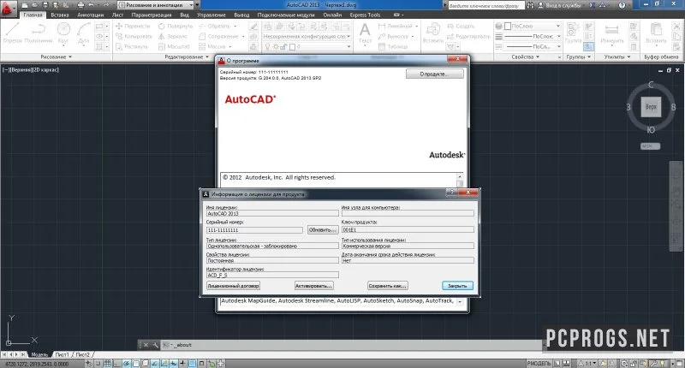Select the Отрезок line tool
Viewport: 685px width, 368px height.
[x=12, y=33]
